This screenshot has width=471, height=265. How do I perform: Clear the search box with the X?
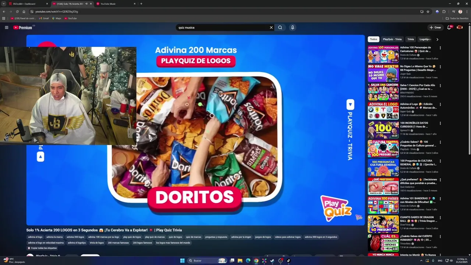pos(271,28)
